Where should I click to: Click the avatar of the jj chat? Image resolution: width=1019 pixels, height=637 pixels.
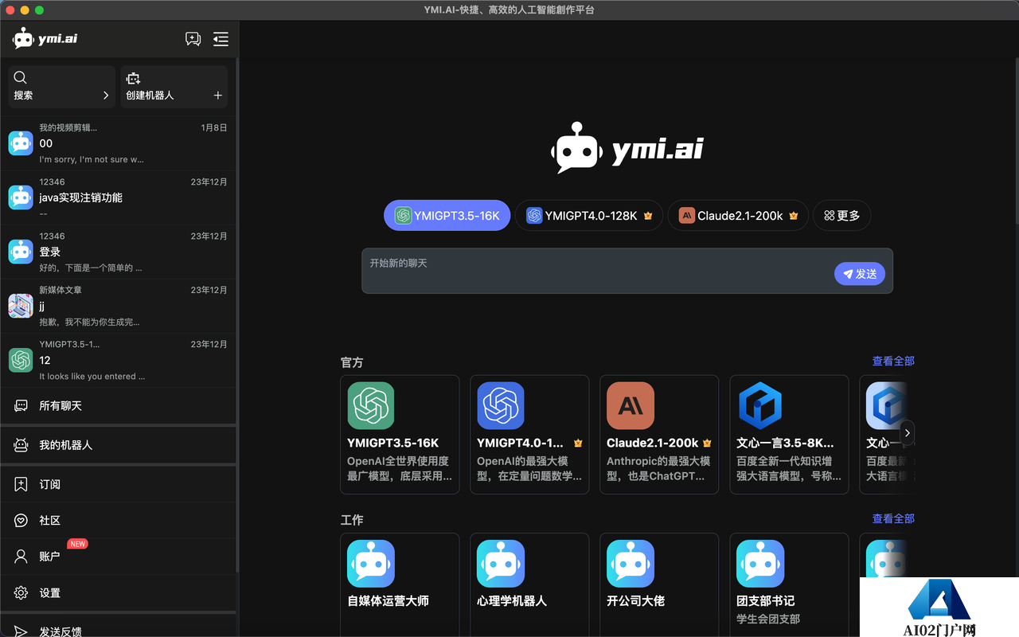(x=21, y=306)
